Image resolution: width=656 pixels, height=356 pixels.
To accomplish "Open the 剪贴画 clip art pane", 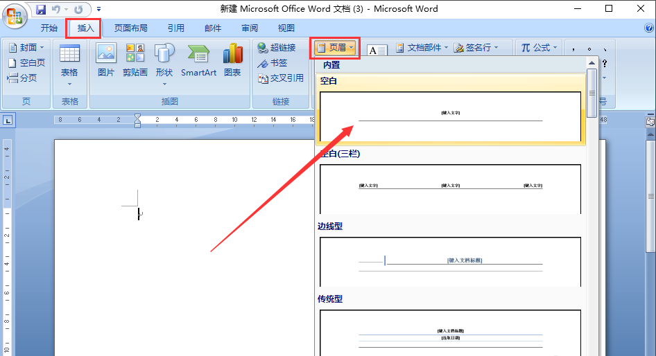I will (x=135, y=60).
